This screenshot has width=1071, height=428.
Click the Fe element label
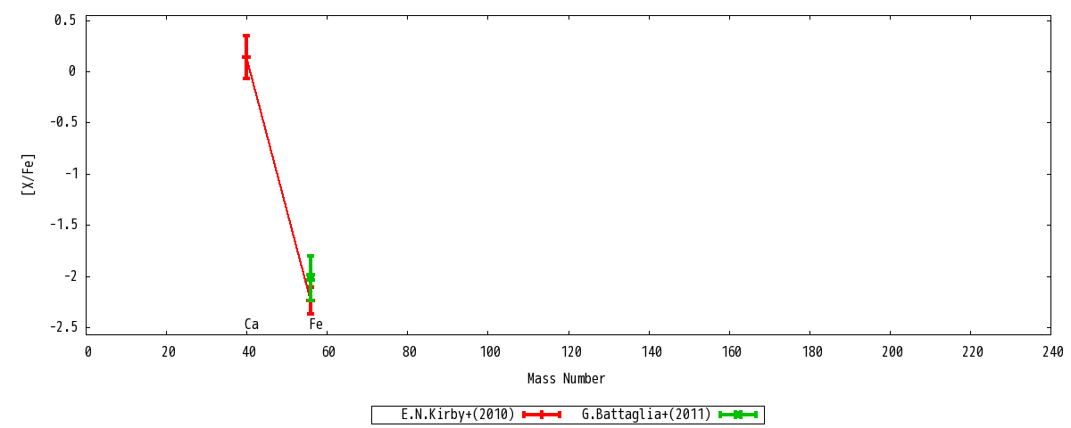pos(316,325)
